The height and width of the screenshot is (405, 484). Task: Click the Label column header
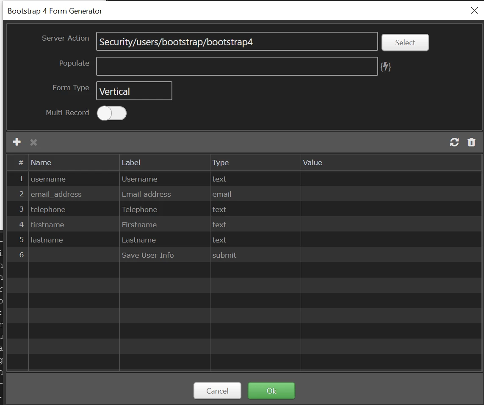tap(165, 163)
